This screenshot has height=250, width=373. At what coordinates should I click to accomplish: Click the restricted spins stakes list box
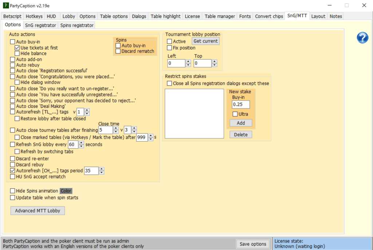[x=195, y=114]
